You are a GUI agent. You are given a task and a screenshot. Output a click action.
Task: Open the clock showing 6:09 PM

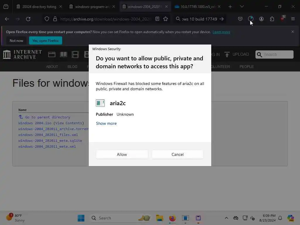(x=267, y=218)
